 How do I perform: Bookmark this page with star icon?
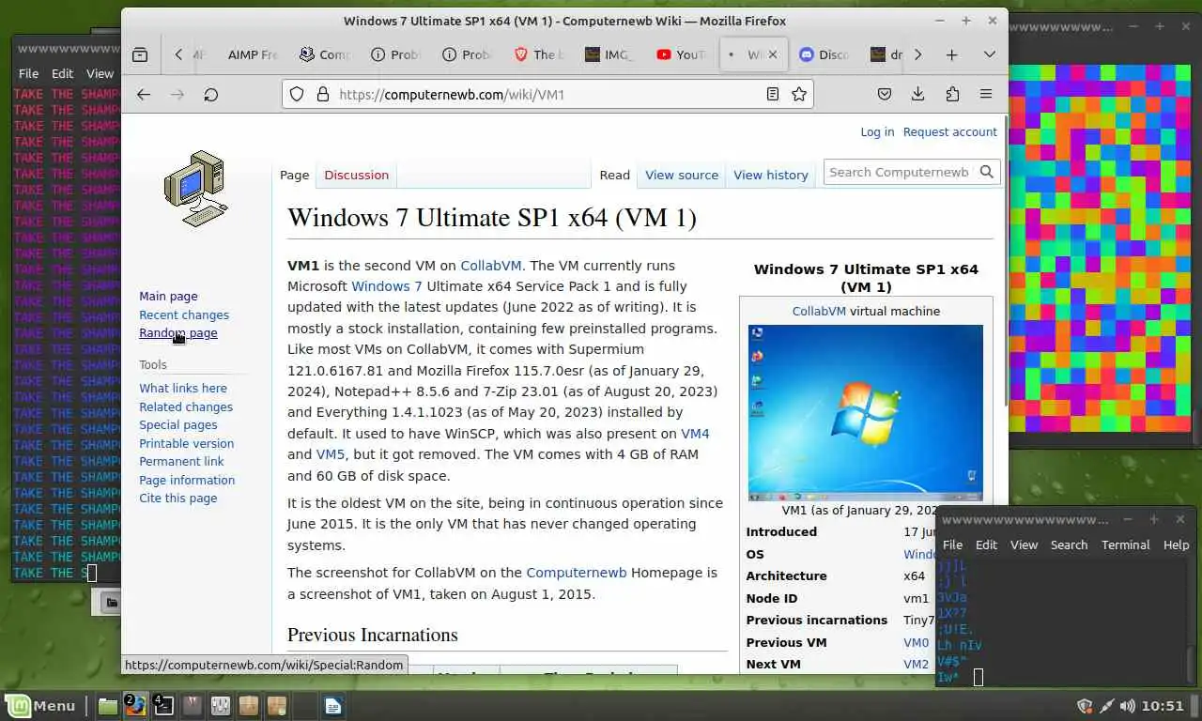[799, 94]
